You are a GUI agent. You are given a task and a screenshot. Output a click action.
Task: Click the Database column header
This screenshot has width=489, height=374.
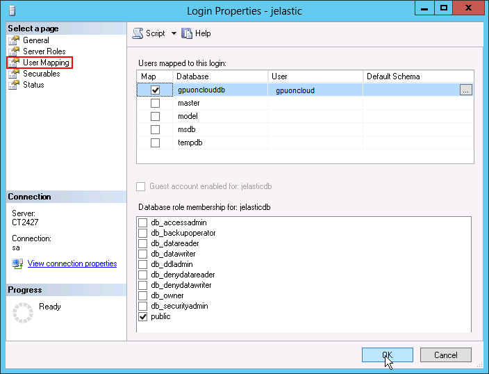(x=192, y=76)
